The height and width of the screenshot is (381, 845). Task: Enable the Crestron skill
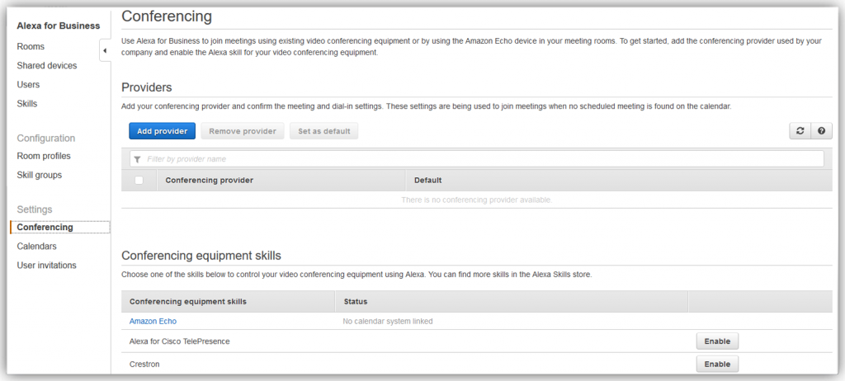pyautogui.click(x=717, y=364)
